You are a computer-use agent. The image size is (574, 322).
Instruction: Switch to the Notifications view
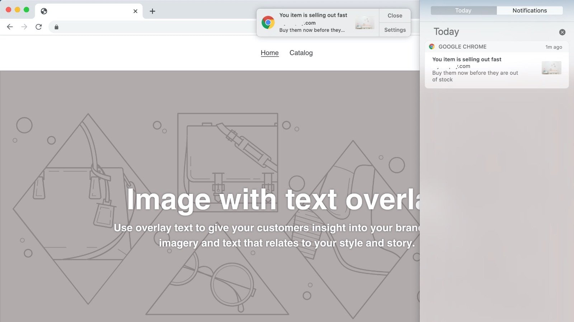[530, 10]
